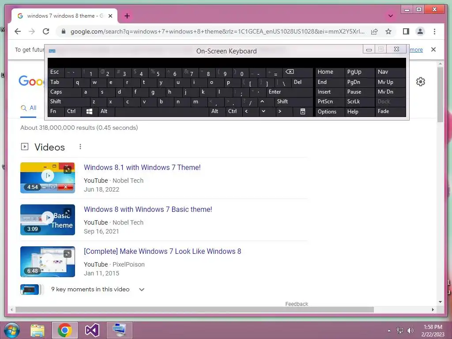This screenshot has width=452, height=339.
Task: Click the vertical scrollbar thumb
Action: 440,94
